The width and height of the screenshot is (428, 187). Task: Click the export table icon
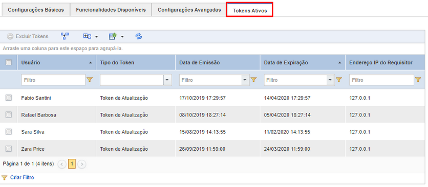coord(113,36)
